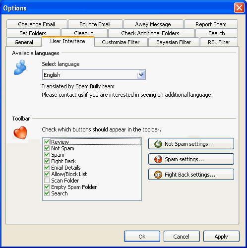Click the Cancel button
The width and height of the screenshot is (247, 248).
[182, 237]
